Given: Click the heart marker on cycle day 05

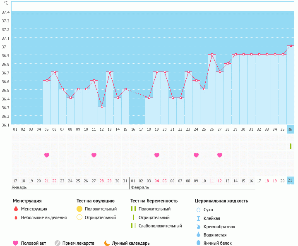Looking at the screenshot, I should pos(47,155).
